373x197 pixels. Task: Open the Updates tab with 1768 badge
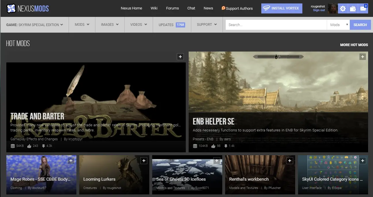click(x=172, y=25)
